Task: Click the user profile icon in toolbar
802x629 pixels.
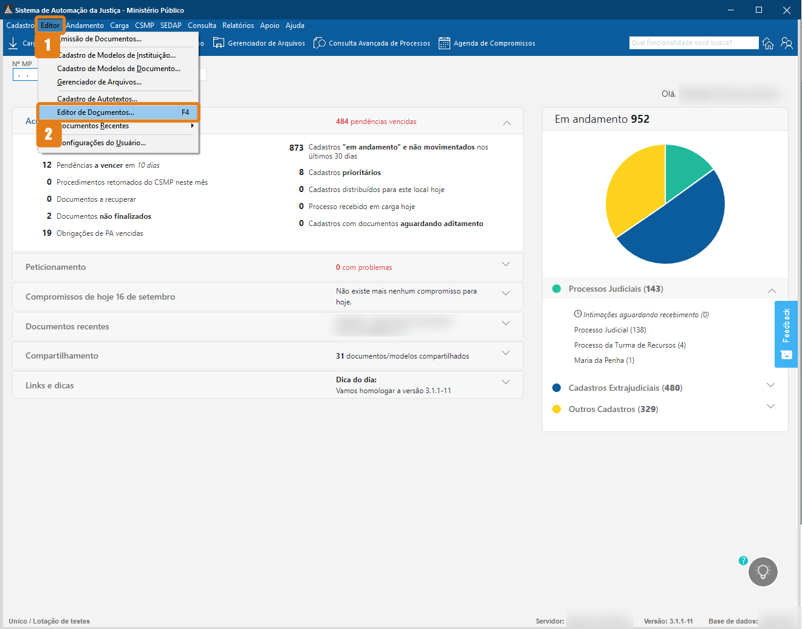Action: tap(787, 43)
